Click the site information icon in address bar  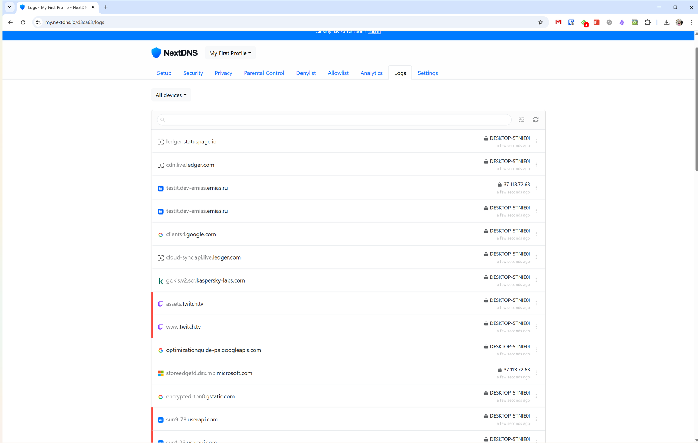38,22
